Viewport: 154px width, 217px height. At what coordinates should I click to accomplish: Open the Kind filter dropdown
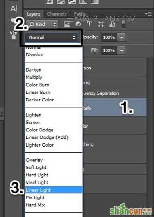pyautogui.click(x=42, y=24)
